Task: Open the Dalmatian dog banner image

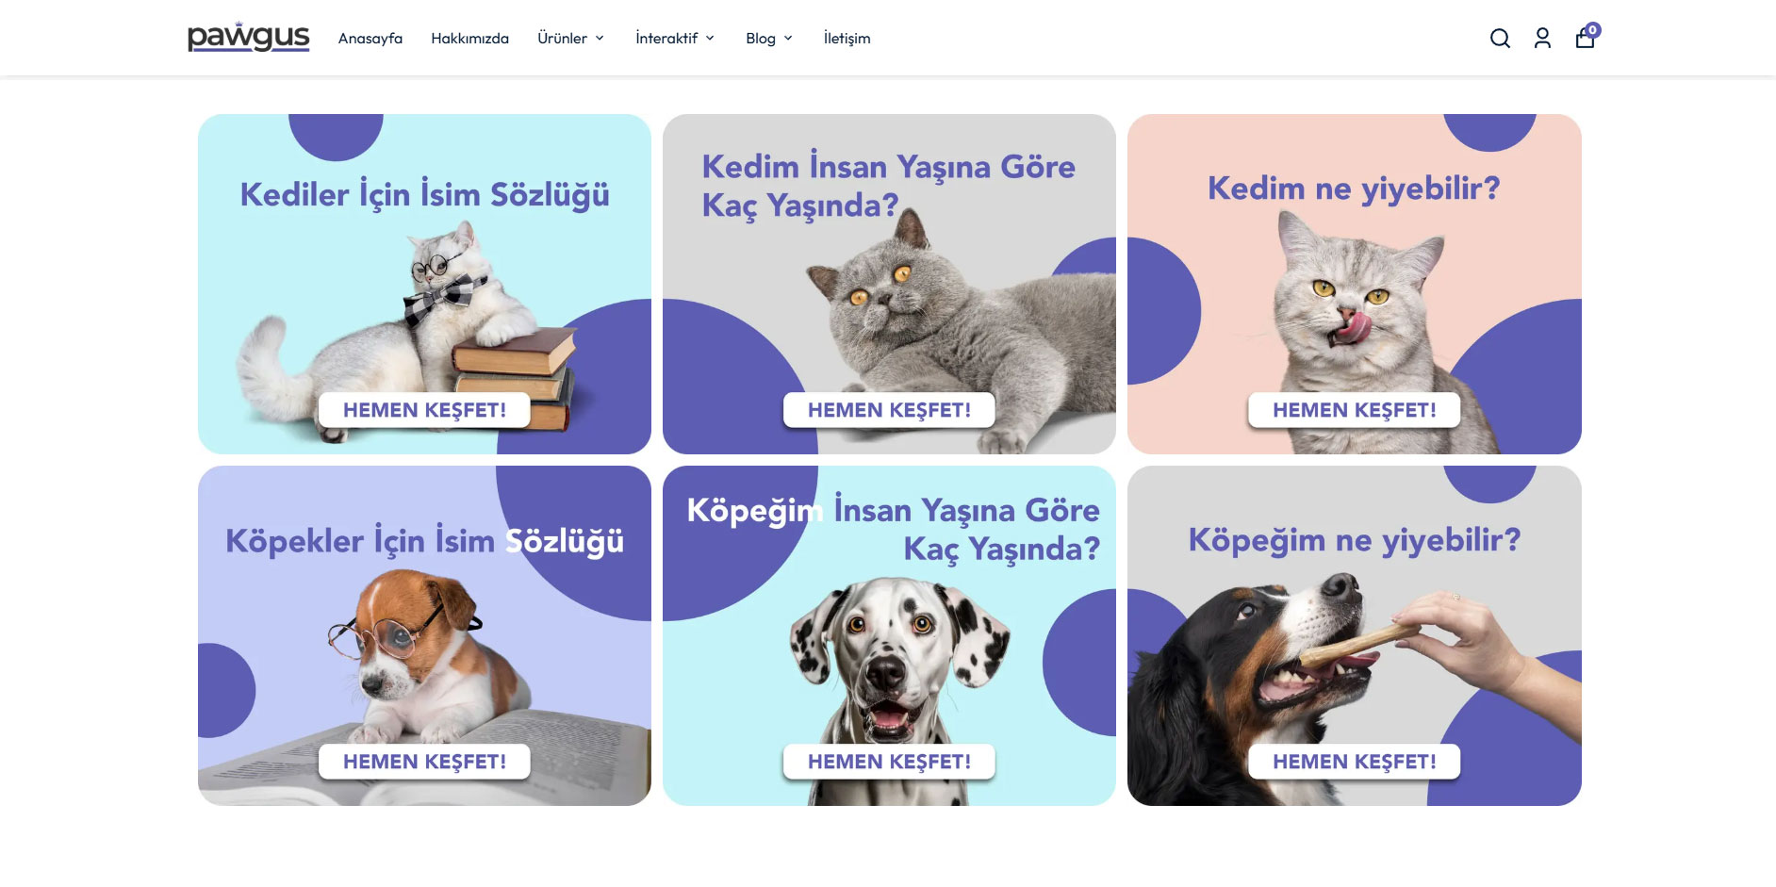Action: tap(889, 635)
